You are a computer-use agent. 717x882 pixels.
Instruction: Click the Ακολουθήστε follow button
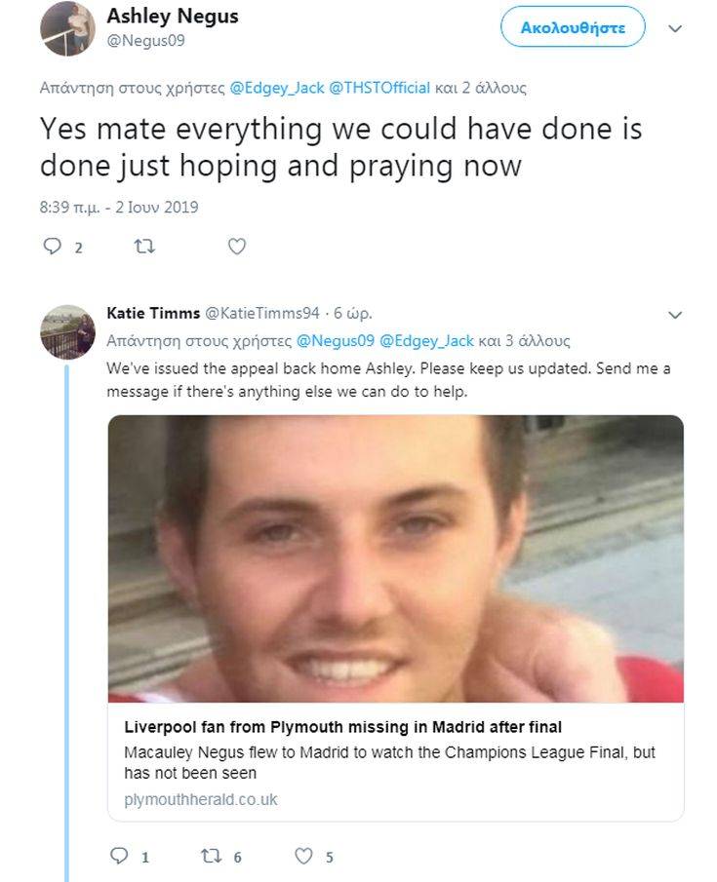click(573, 27)
